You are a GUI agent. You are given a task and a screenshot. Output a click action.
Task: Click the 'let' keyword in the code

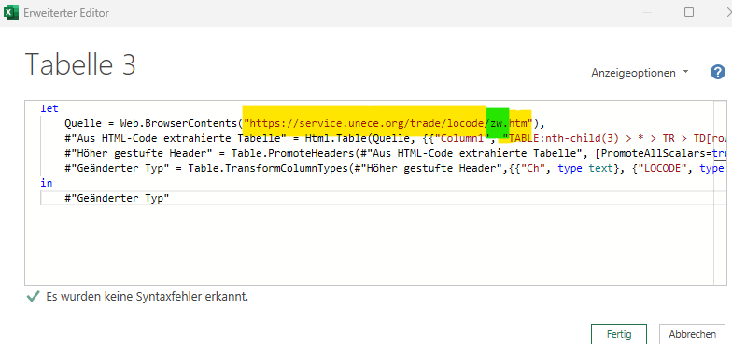[x=49, y=108]
